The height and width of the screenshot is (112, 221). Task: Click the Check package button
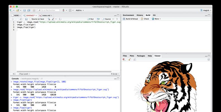pos(145,19)
